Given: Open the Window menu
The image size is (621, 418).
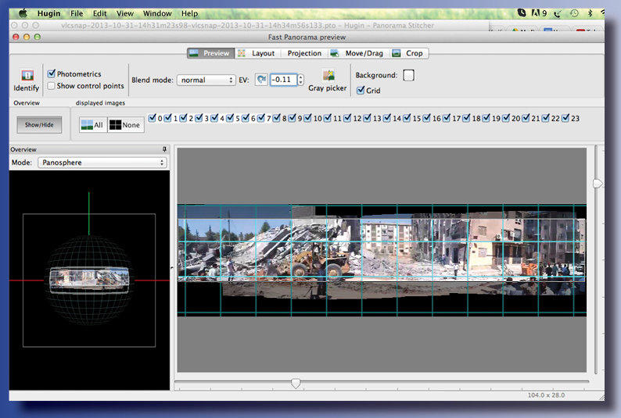Looking at the screenshot, I should (157, 13).
